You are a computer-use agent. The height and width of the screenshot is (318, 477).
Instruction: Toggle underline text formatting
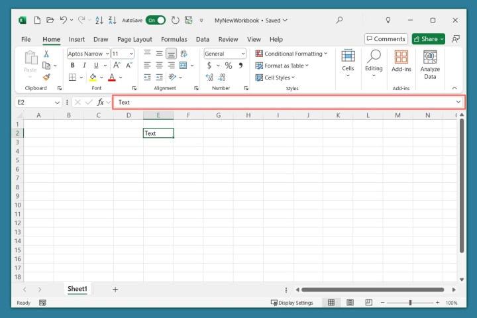[x=97, y=66]
